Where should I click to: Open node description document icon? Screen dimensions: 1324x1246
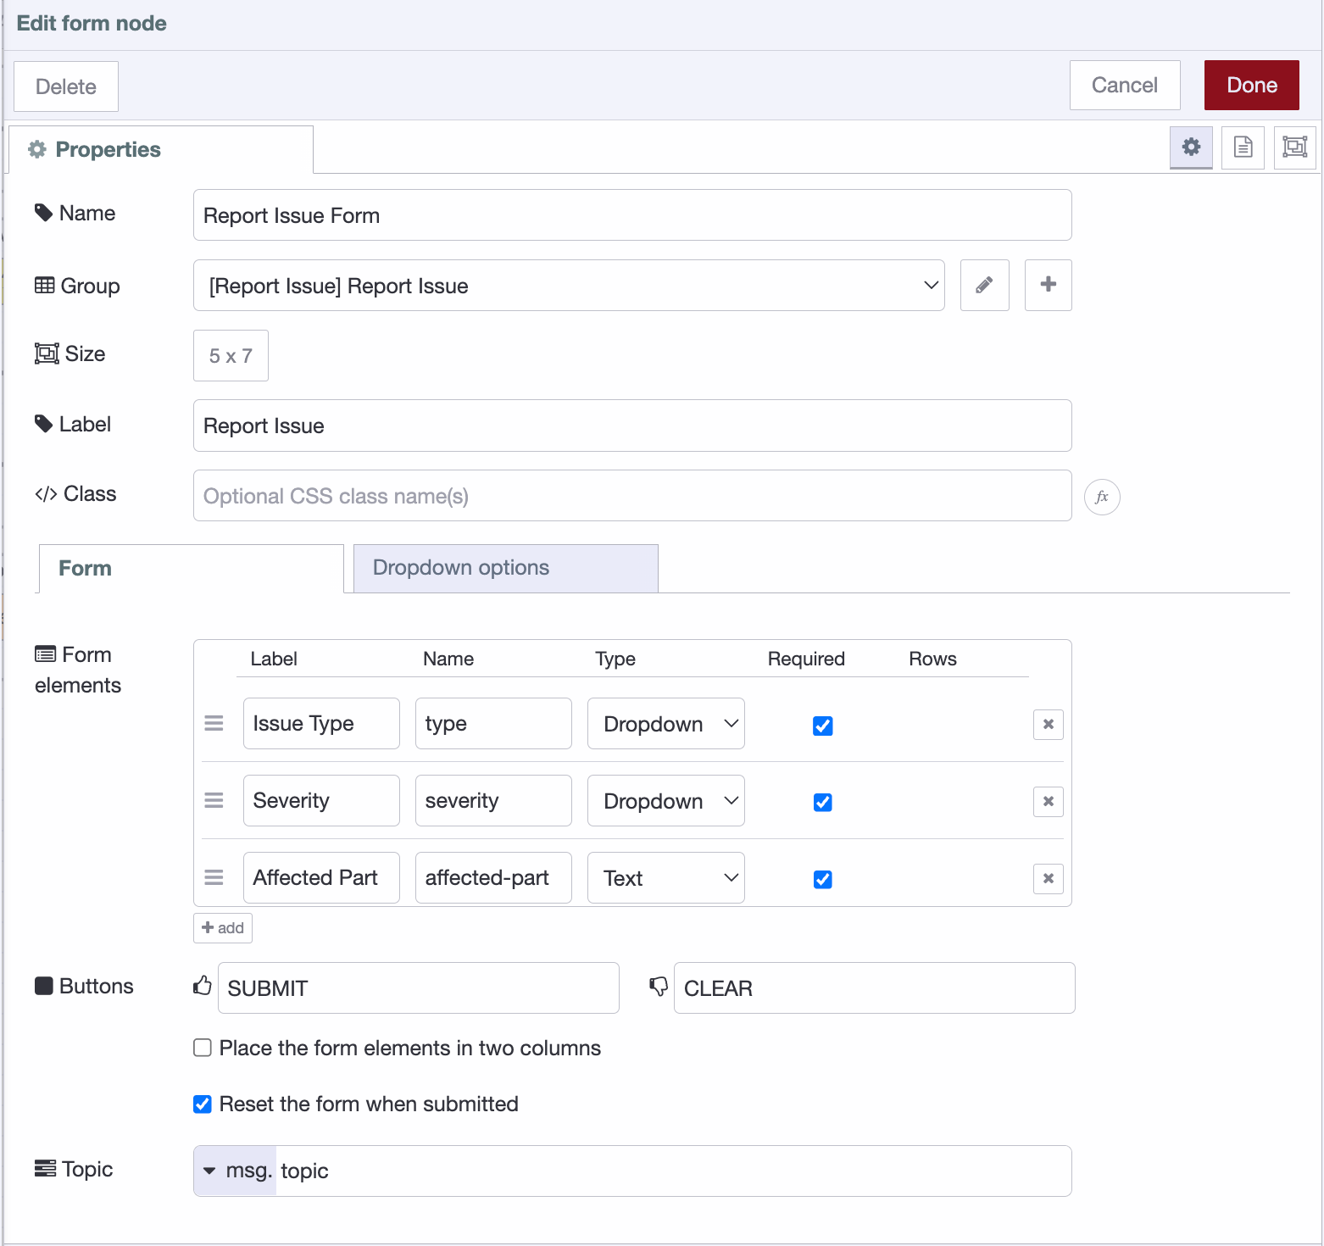coord(1243,147)
